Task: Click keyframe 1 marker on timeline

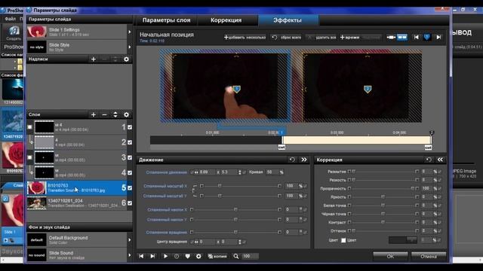Action: 281,132
